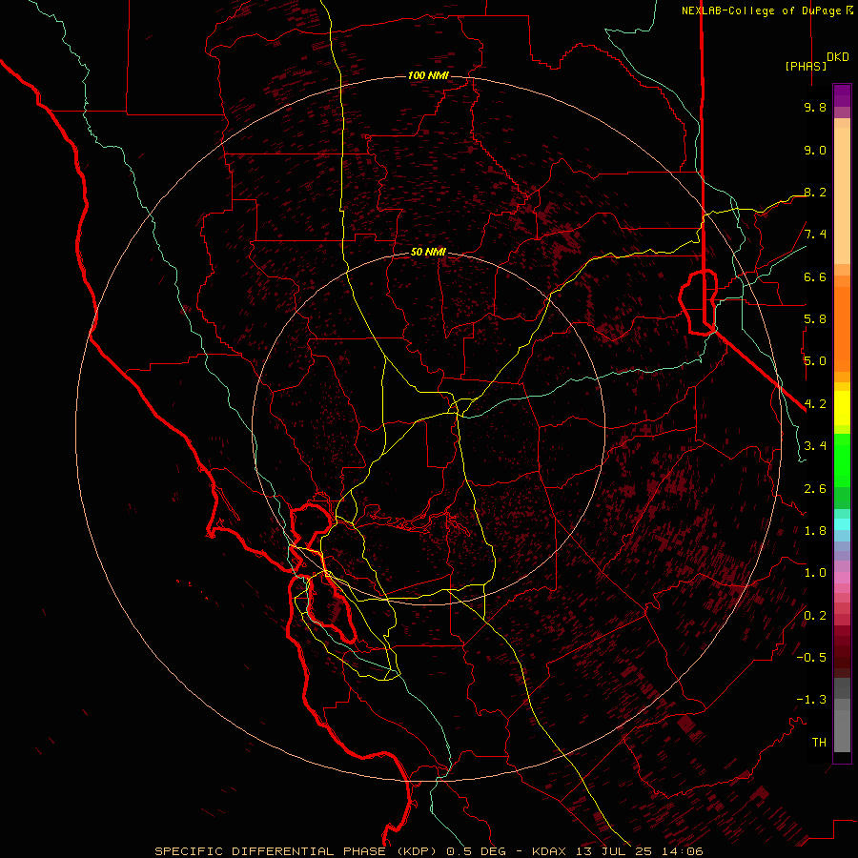Viewport: 858px width, 858px height.
Task: Select the Specific Differential Phase title caption
Action: [x=428, y=851]
